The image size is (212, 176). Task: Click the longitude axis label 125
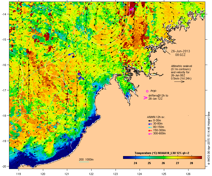point(164,174)
